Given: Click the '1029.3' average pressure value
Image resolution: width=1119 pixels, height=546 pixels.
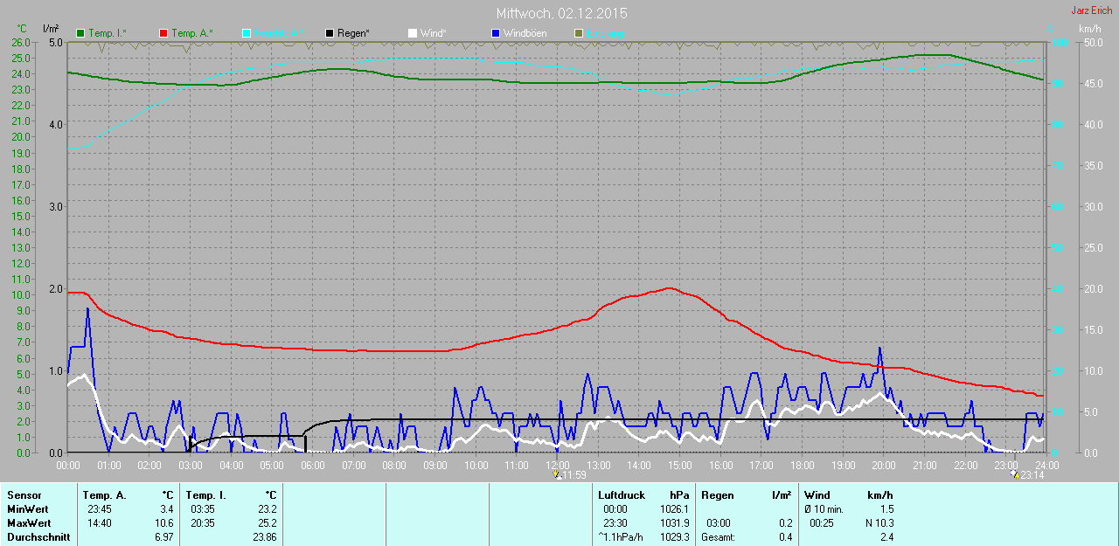Looking at the screenshot, I should coord(676,537).
